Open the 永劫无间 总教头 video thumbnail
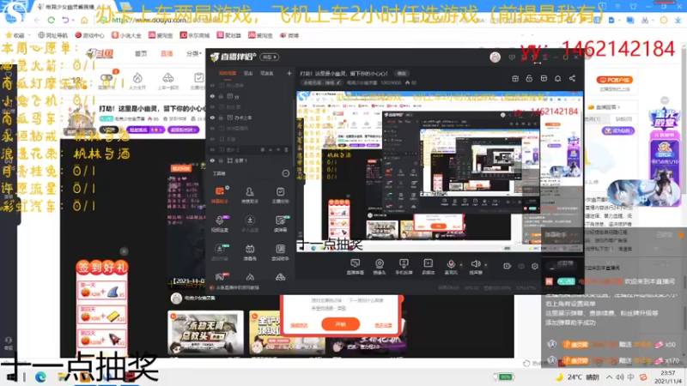Viewport: 687px width, 386px height. [x=205, y=333]
